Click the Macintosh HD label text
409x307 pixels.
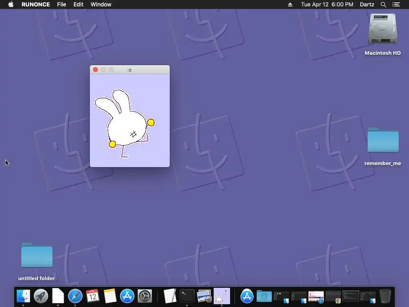(x=383, y=53)
